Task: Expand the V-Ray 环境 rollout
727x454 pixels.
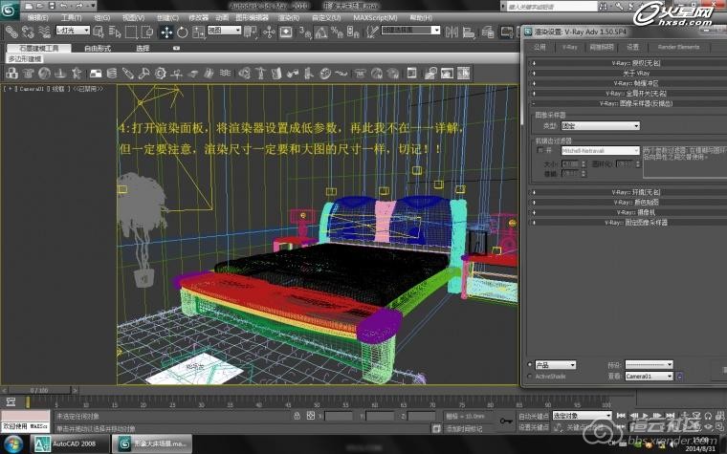Action: [622, 192]
